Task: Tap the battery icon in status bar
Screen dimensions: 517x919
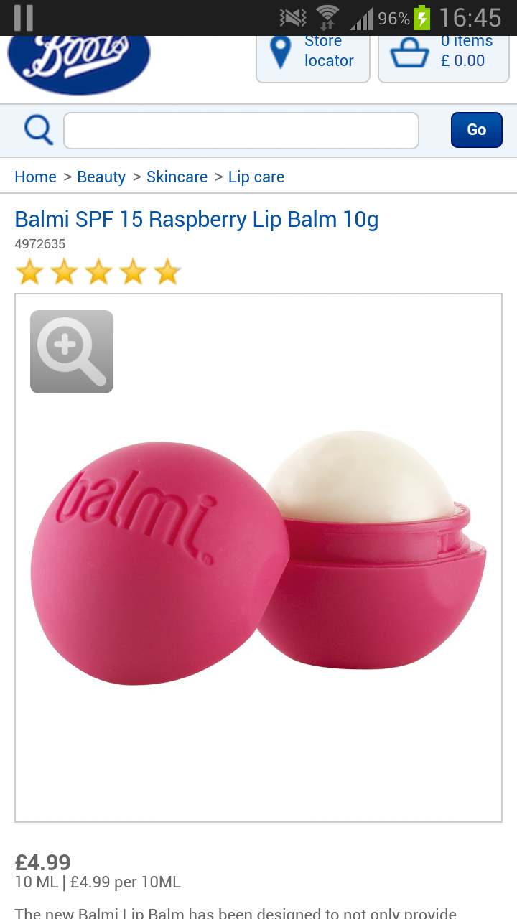Action: (x=421, y=17)
